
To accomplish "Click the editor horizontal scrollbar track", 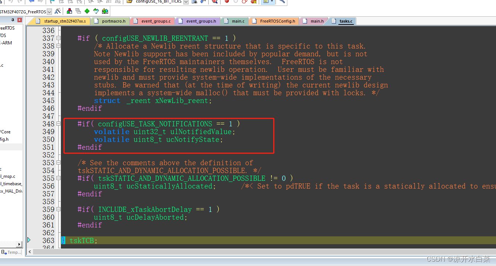I will point(264,252).
